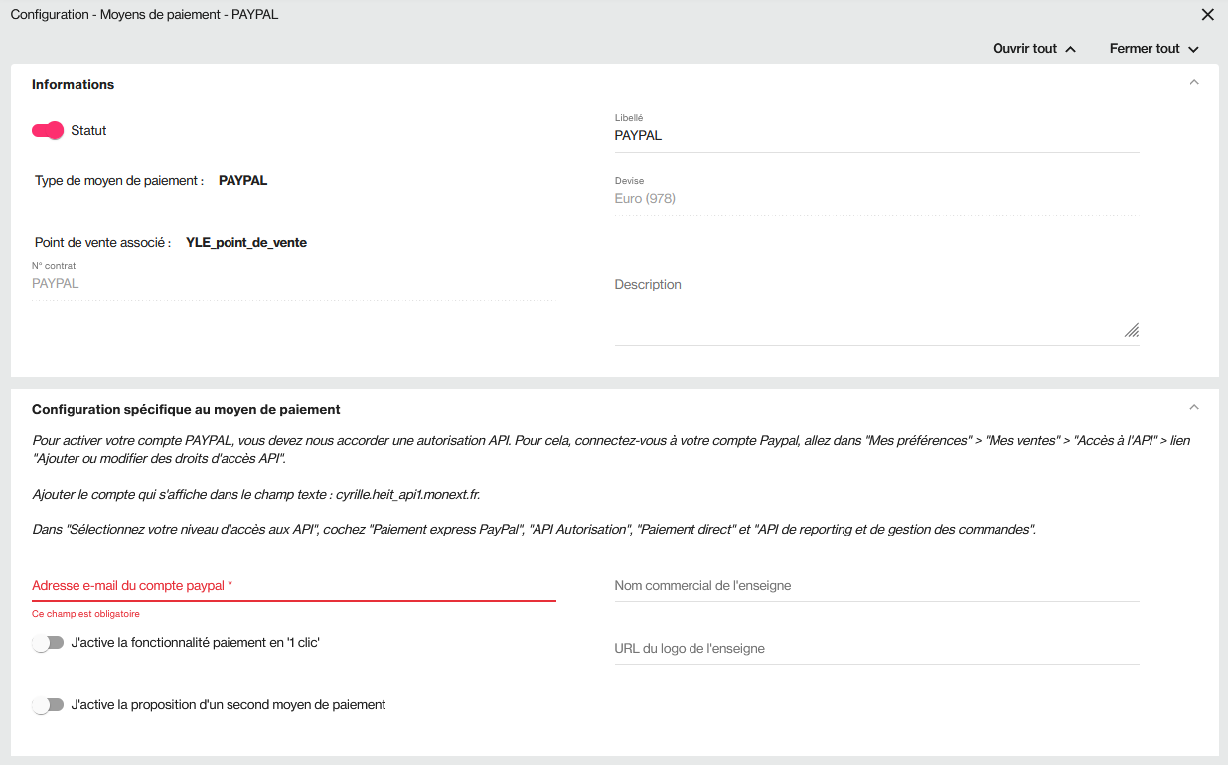Viewport: 1228px width, 765px height.
Task: Click account name cyrille.heit_api1.monext.fr text
Action: (408, 494)
